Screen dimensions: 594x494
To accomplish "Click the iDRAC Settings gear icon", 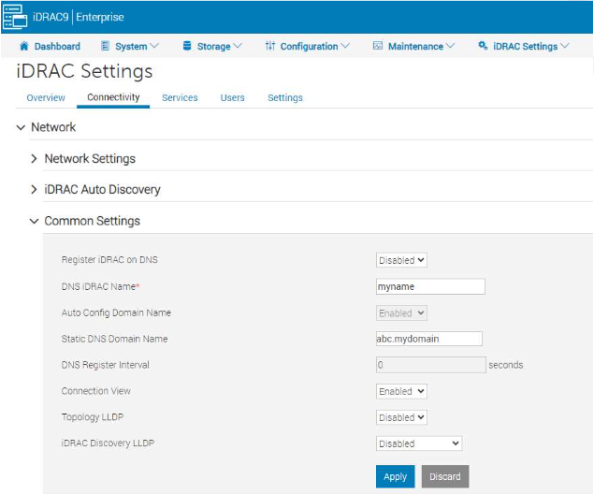I will tap(483, 46).
